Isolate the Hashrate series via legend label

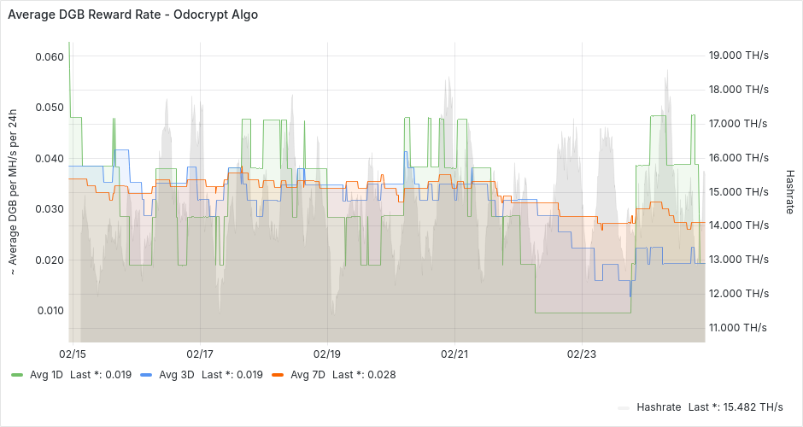[659, 407]
